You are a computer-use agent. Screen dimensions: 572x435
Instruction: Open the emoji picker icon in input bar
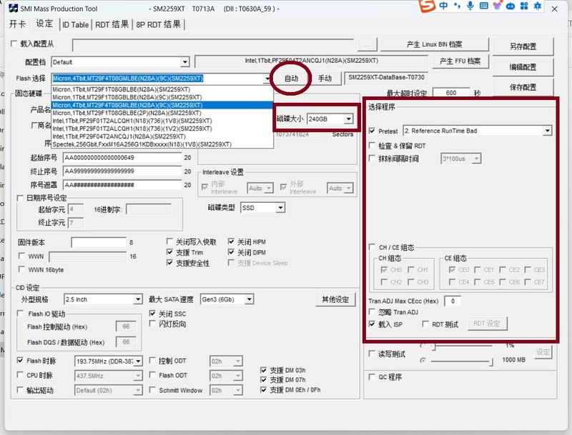498,6
